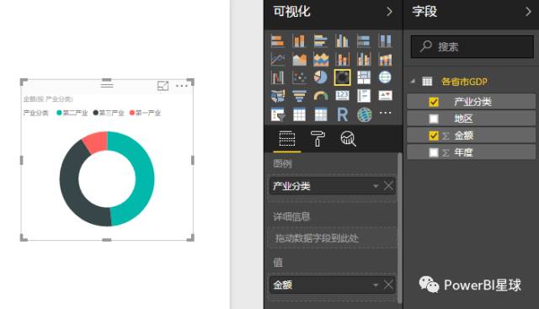Select the filled map visual
The height and width of the screenshot is (309, 539).
(x=277, y=96)
